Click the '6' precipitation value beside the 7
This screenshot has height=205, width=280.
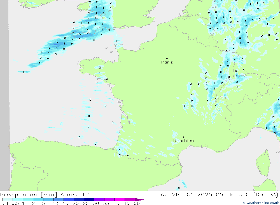(64, 44)
